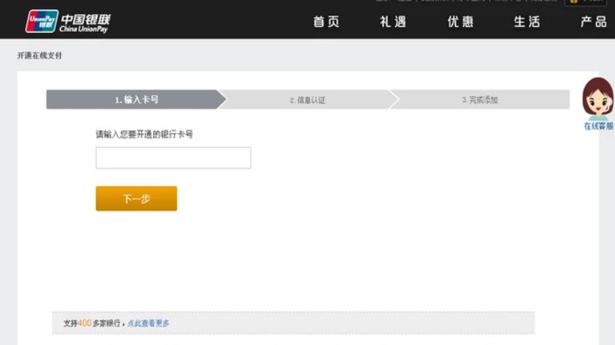Open the 礼遇 navigation item

coord(393,22)
